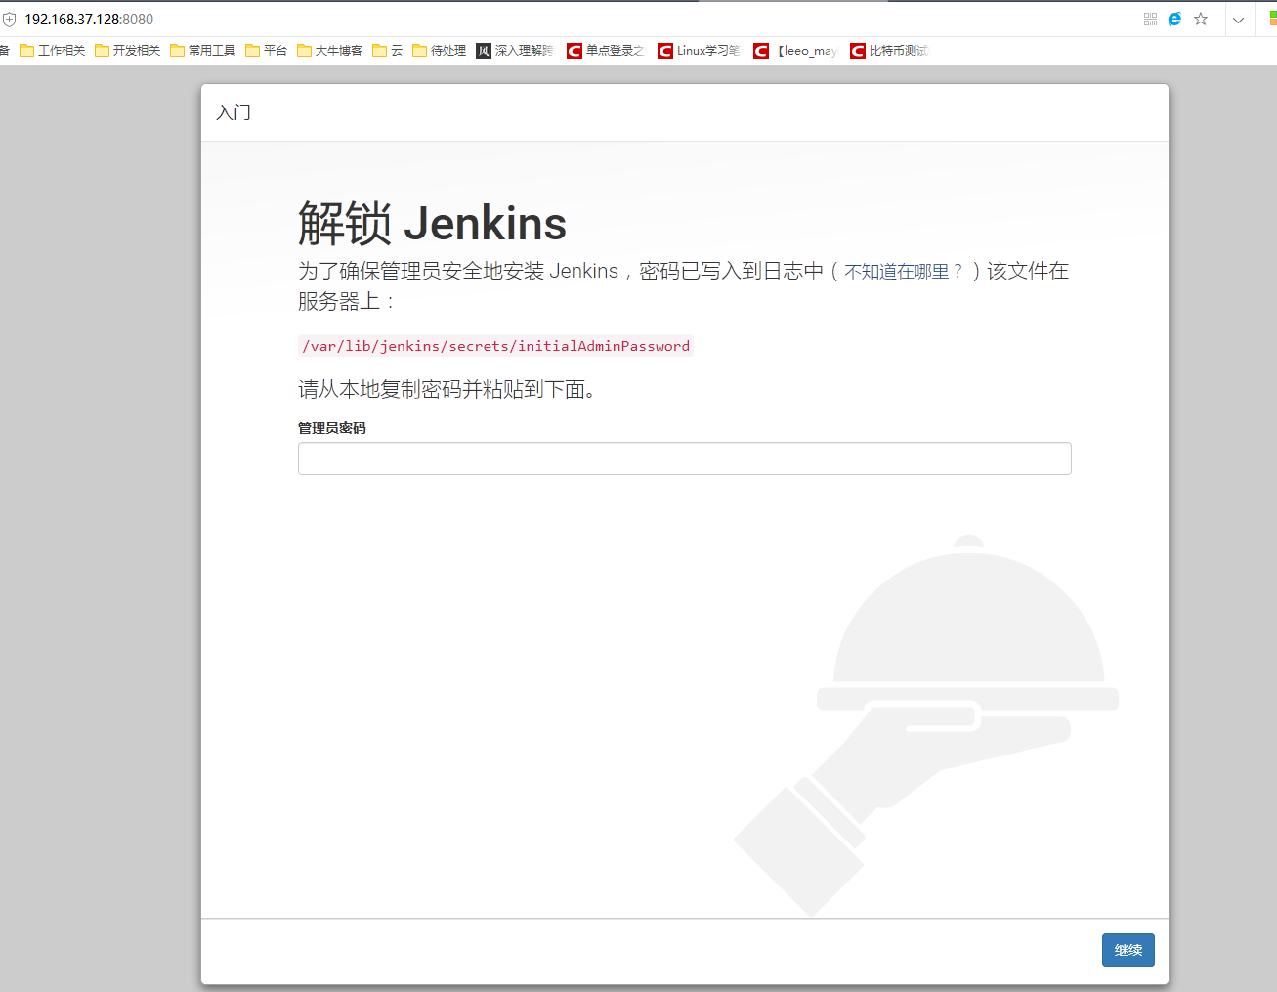Image resolution: width=1277 pixels, height=992 pixels.
Task: Click the blue 继续 continue button
Action: coord(1128,950)
